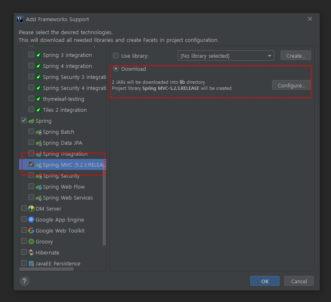Check the Tiles 2 integration checkbox

[31, 110]
